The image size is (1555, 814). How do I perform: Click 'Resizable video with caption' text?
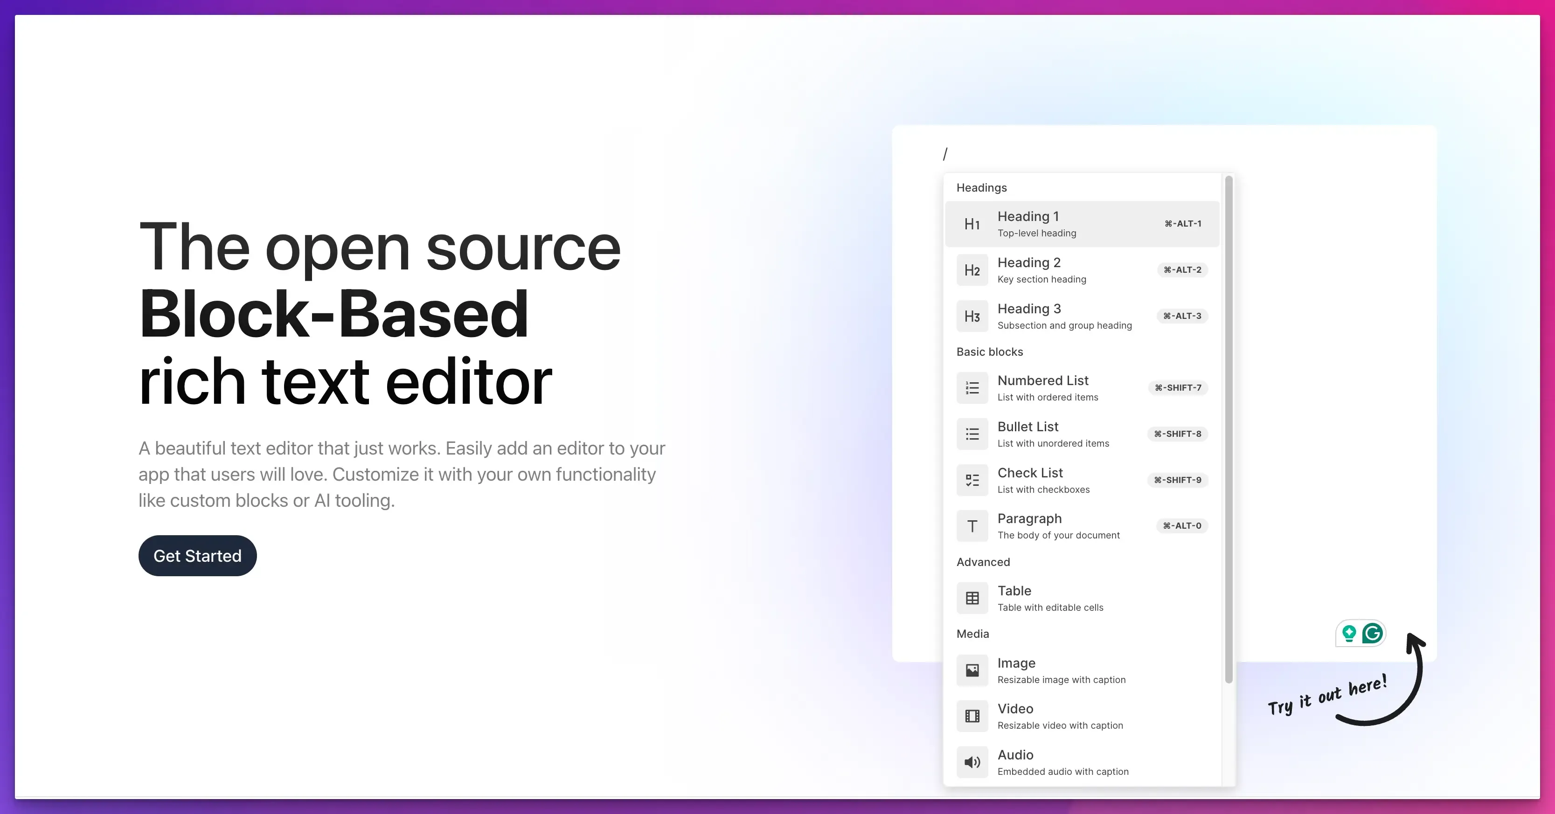click(x=1060, y=725)
